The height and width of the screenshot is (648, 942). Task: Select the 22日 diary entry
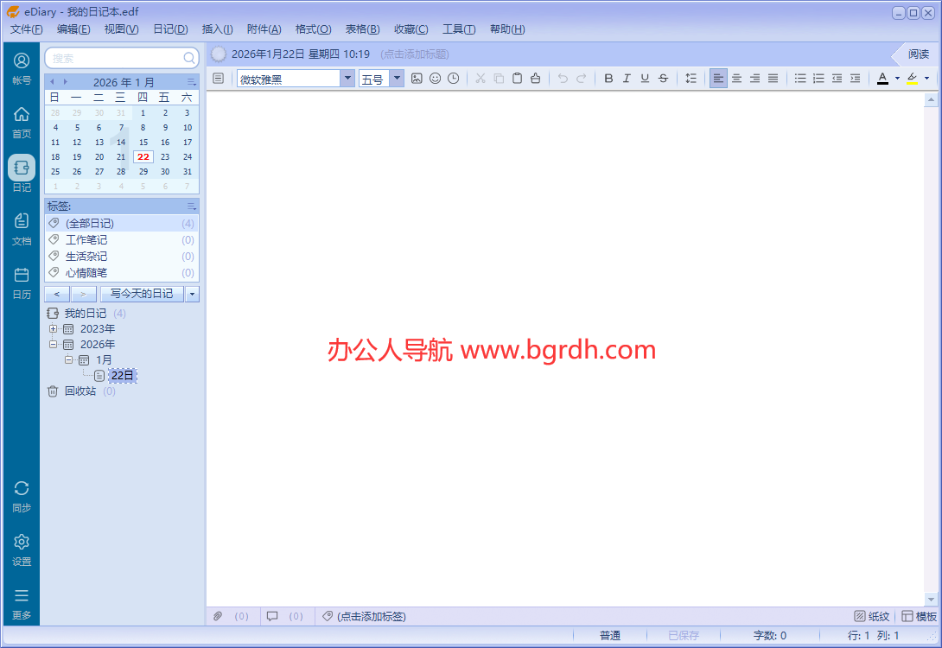tap(123, 375)
